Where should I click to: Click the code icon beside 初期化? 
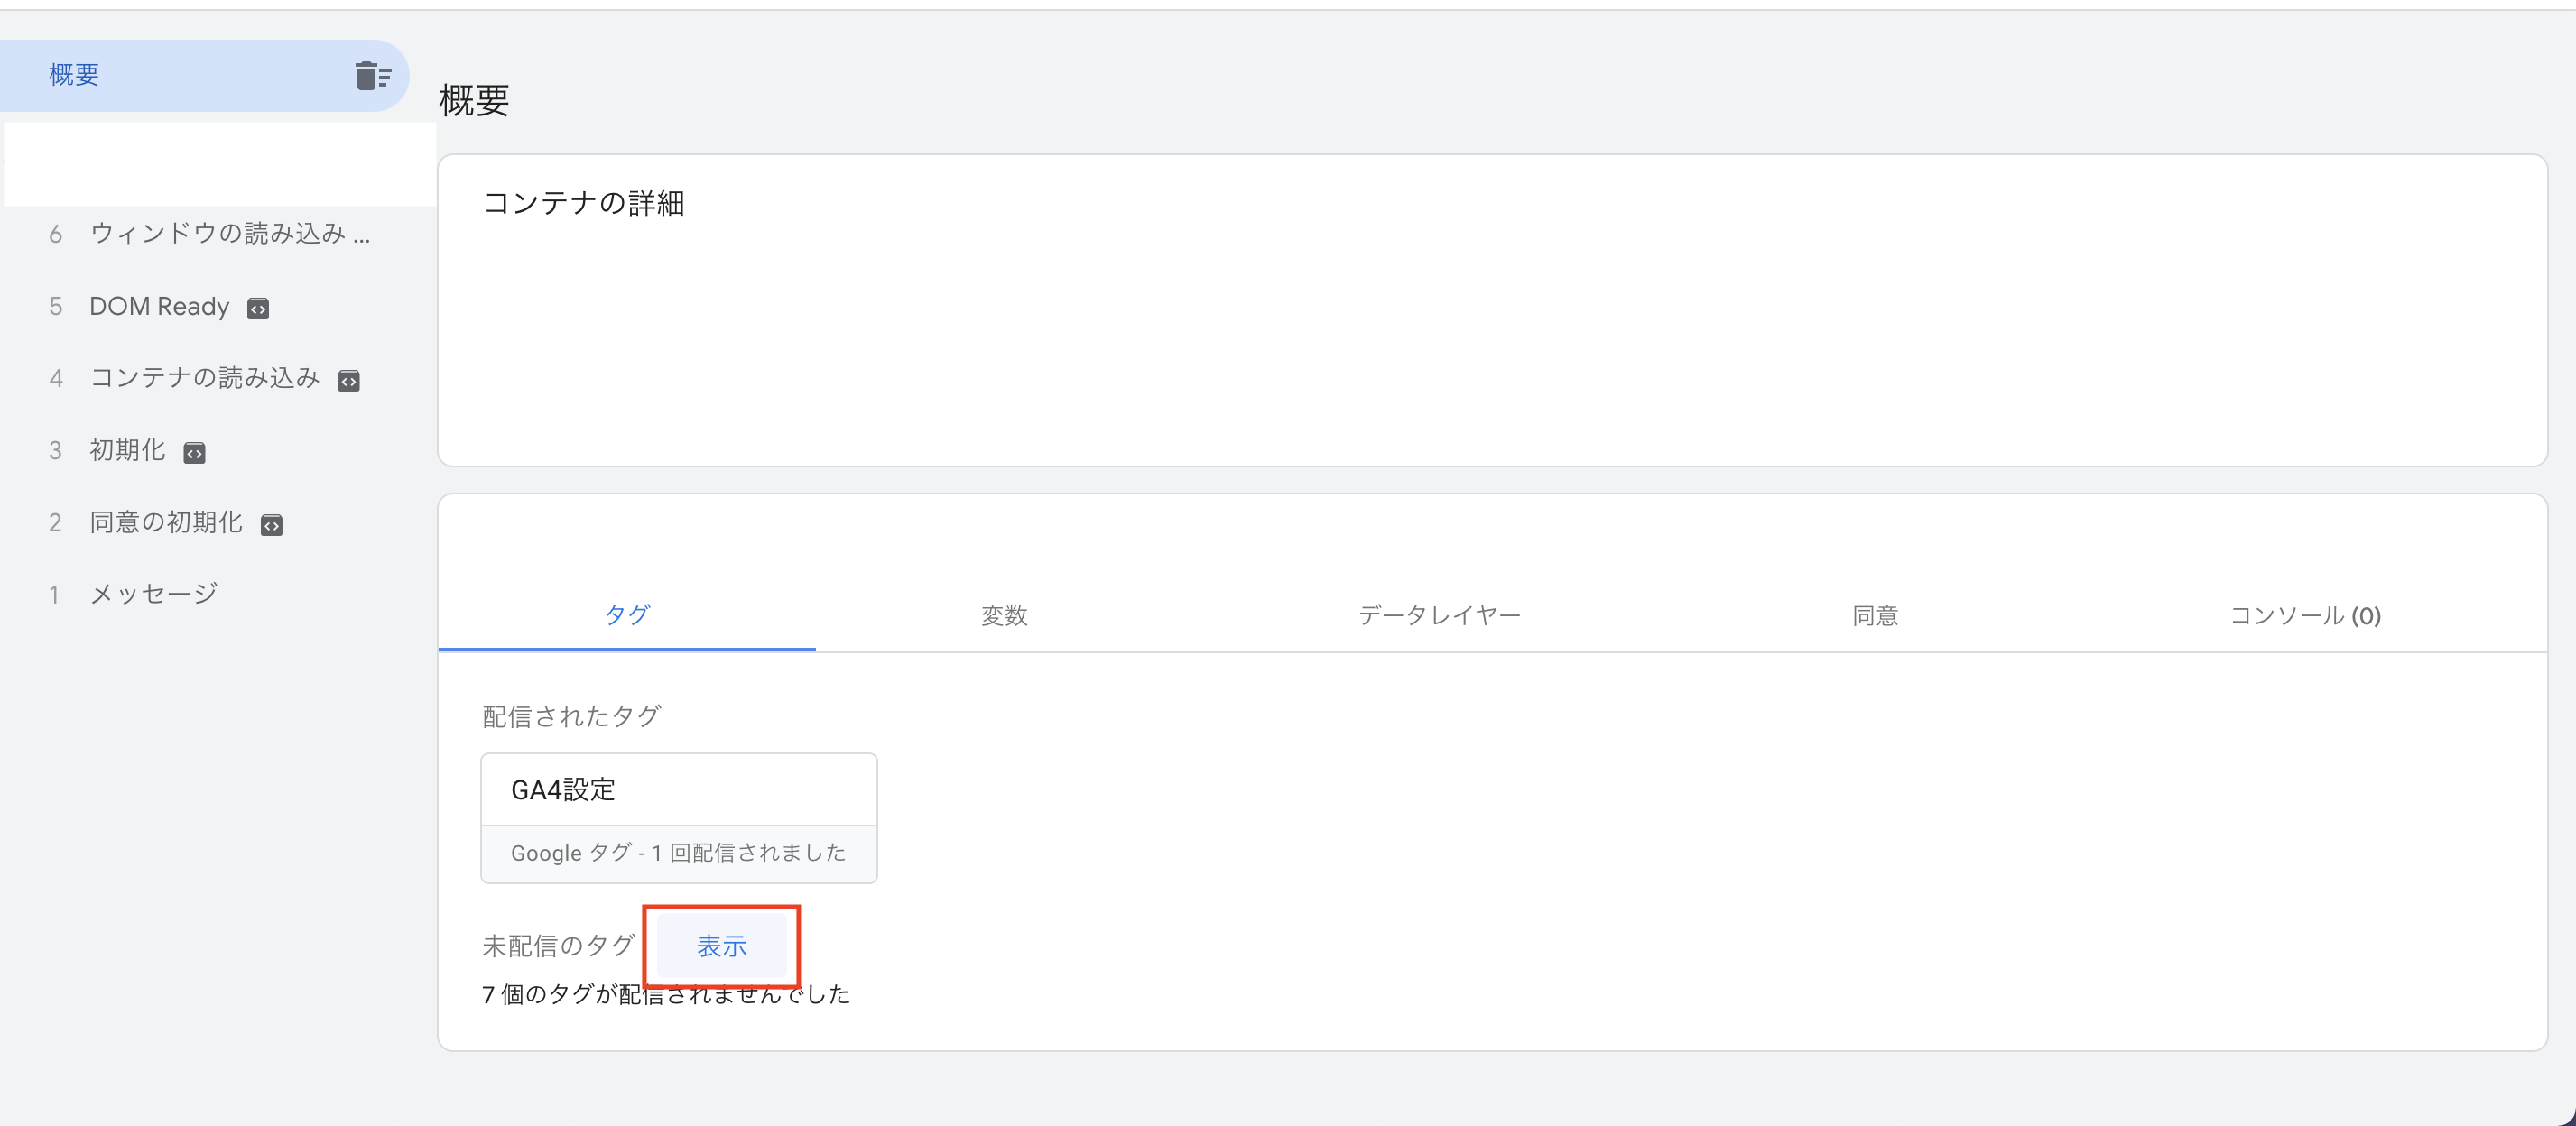tap(194, 453)
